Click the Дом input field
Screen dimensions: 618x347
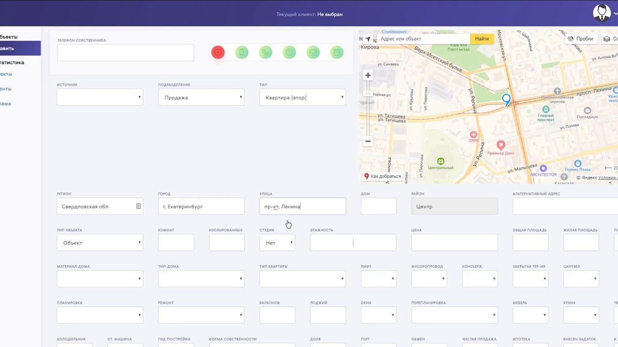pyautogui.click(x=379, y=206)
